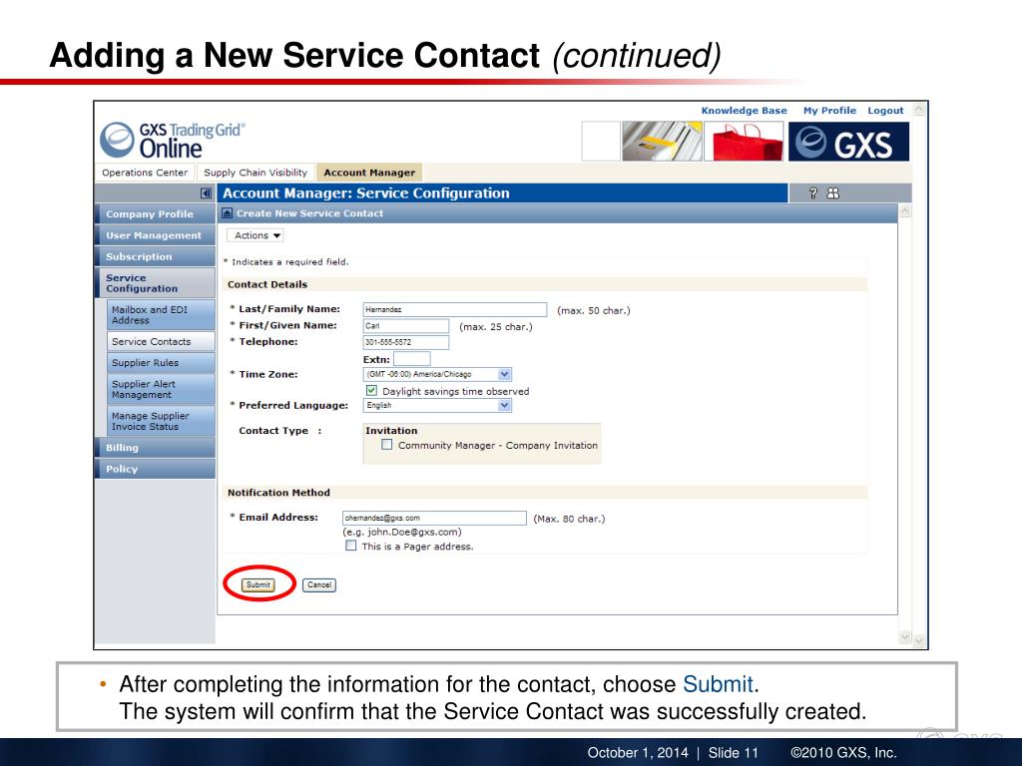Open Billing sidebar item
Screen dimensions: 1022x766
coord(155,448)
